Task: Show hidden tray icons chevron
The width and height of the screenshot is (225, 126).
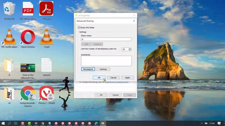Action: coord(201,123)
